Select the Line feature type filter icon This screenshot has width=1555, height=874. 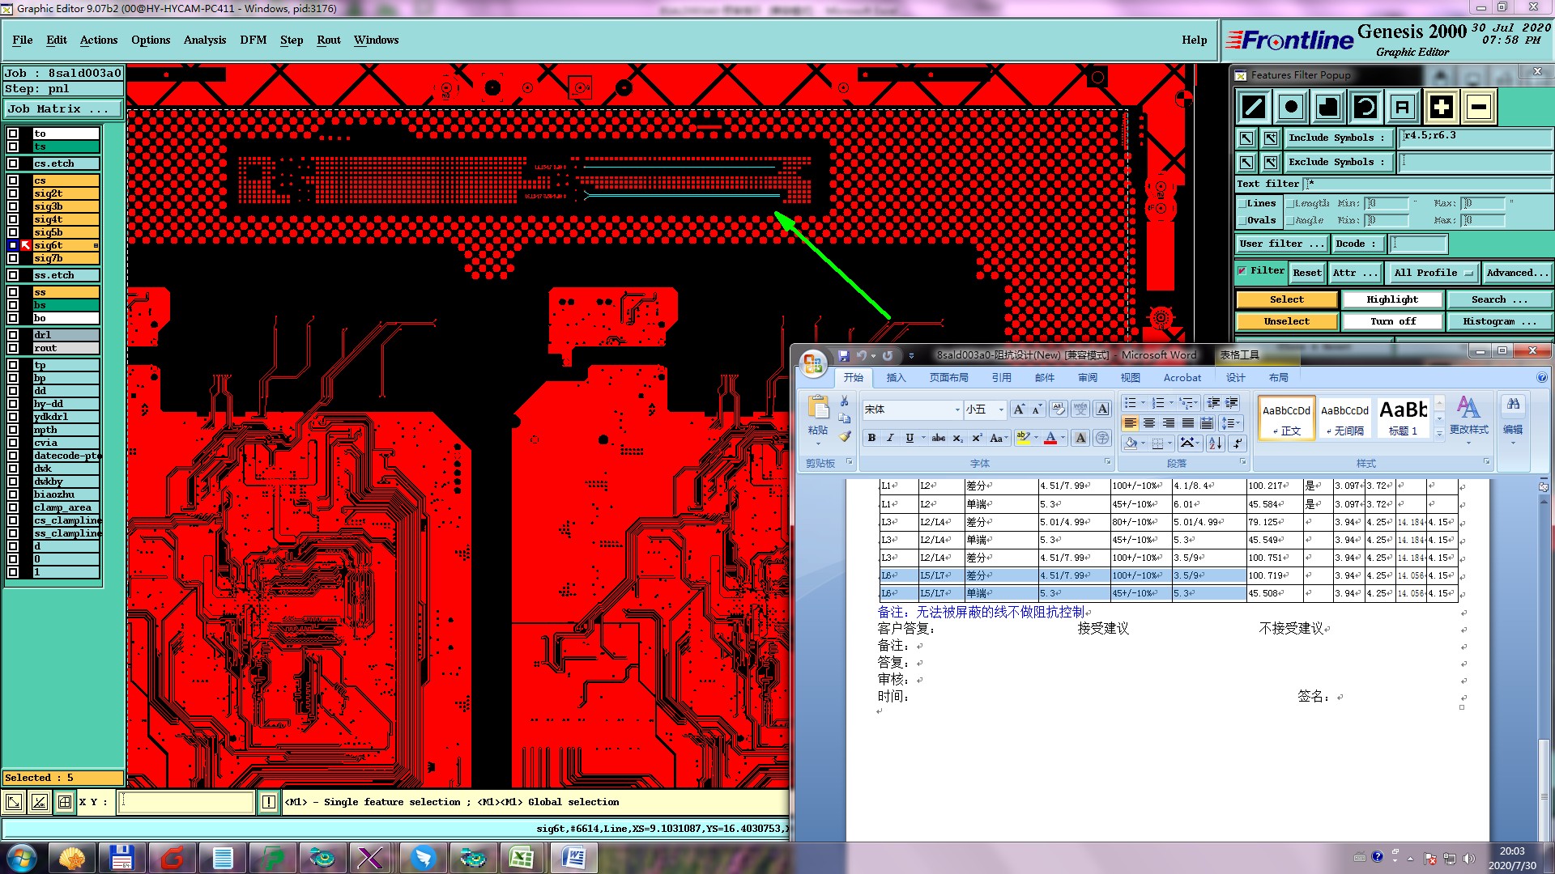[x=1254, y=107]
